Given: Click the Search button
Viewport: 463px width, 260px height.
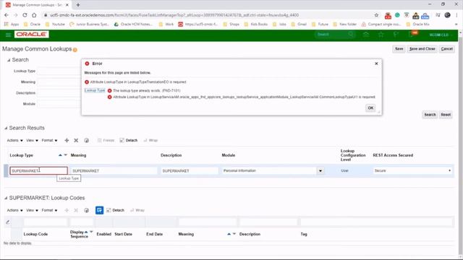Looking at the screenshot, I should click(430, 115).
